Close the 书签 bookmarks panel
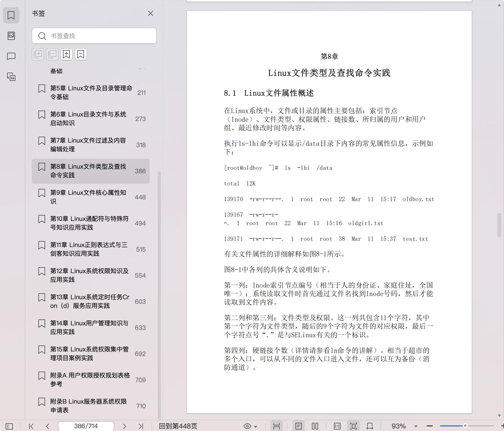The height and width of the screenshot is (431, 504). click(x=151, y=13)
